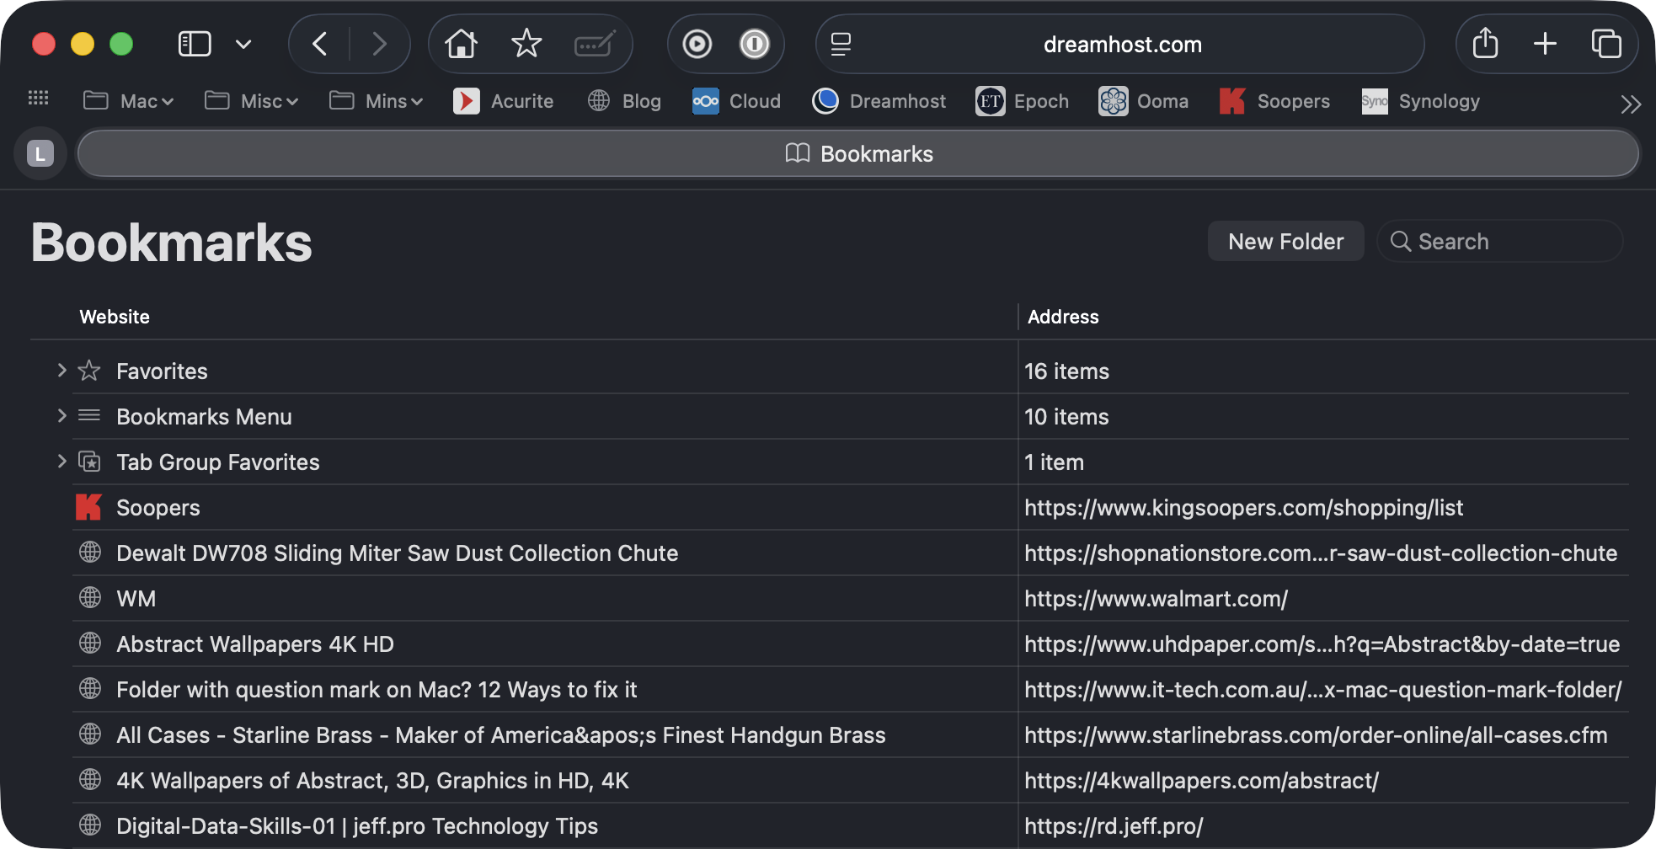Expand the Favorites folder row

click(x=61, y=371)
